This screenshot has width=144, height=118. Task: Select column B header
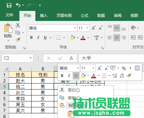(x=43, y=69)
